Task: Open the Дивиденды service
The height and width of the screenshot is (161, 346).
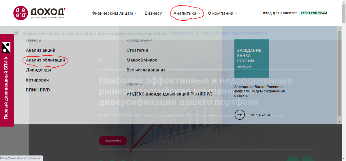Action: point(39,70)
